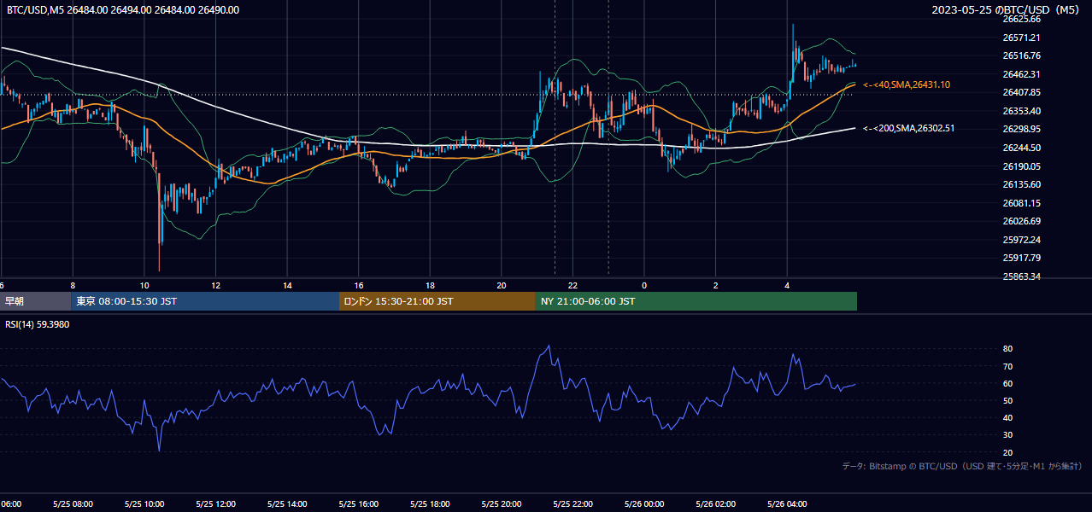Click the 5/25 20:00 time axis label
Screen dimensions: 1092x512
point(501,503)
